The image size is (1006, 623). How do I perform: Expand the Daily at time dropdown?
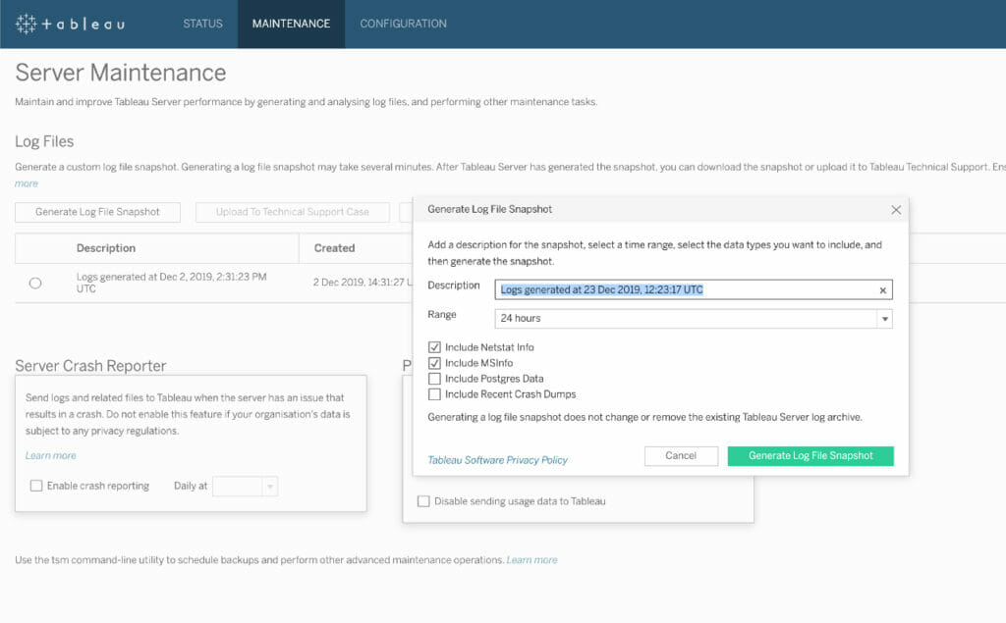(x=270, y=486)
